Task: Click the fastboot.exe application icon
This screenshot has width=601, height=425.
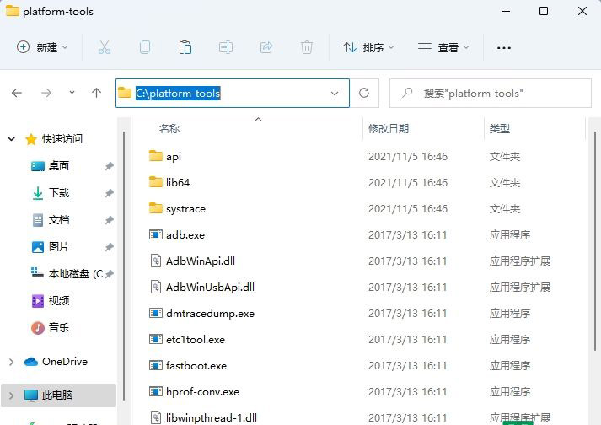Action: (x=156, y=365)
